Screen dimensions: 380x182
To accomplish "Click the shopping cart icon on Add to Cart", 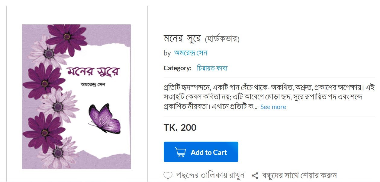I will click(x=180, y=152).
